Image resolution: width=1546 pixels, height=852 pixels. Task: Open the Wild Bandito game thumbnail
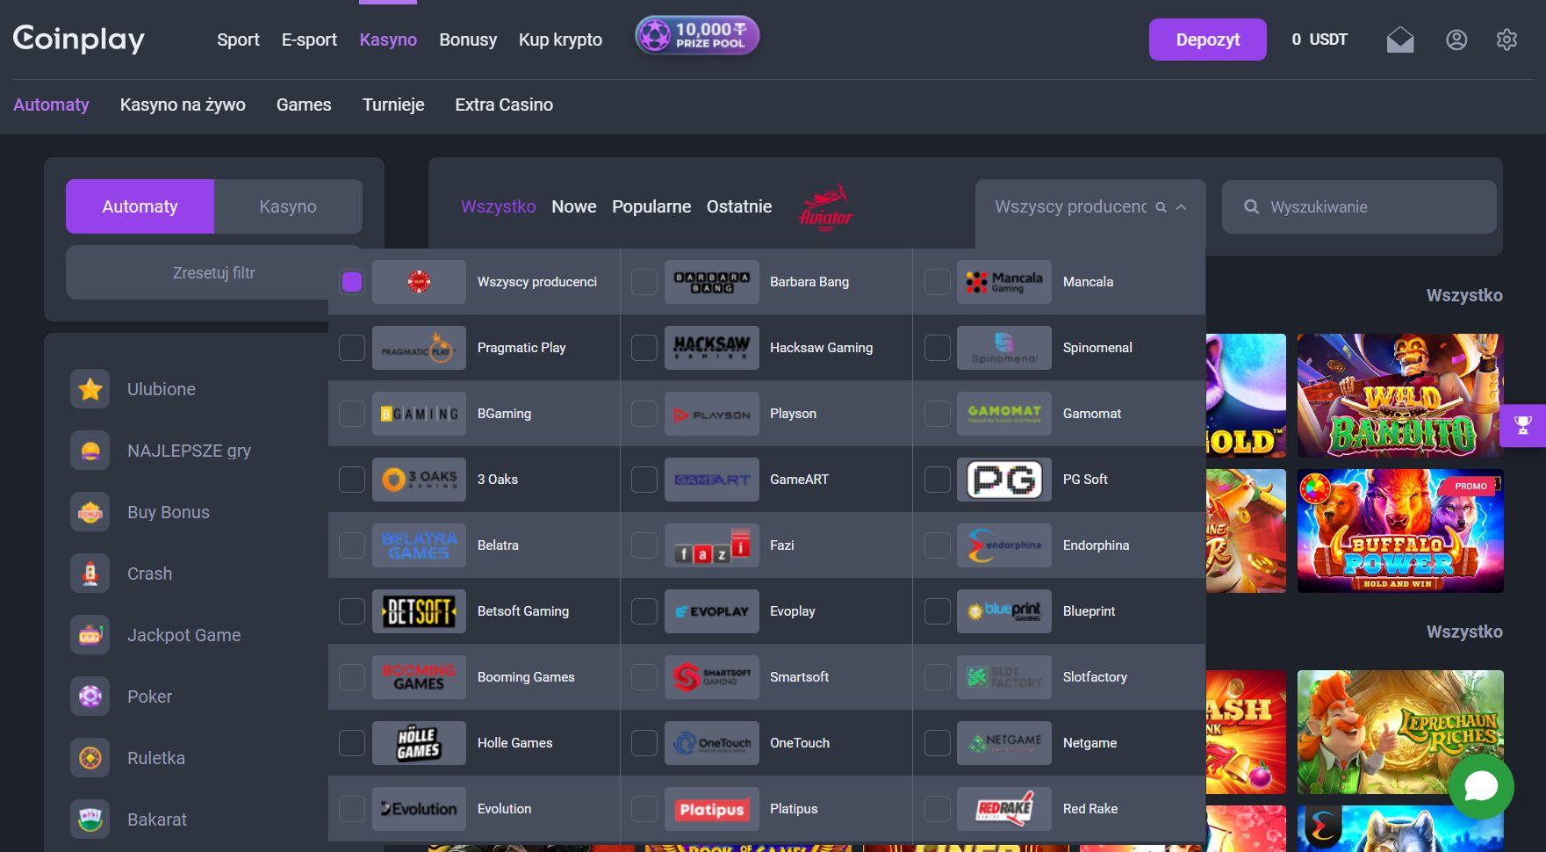pyautogui.click(x=1400, y=395)
